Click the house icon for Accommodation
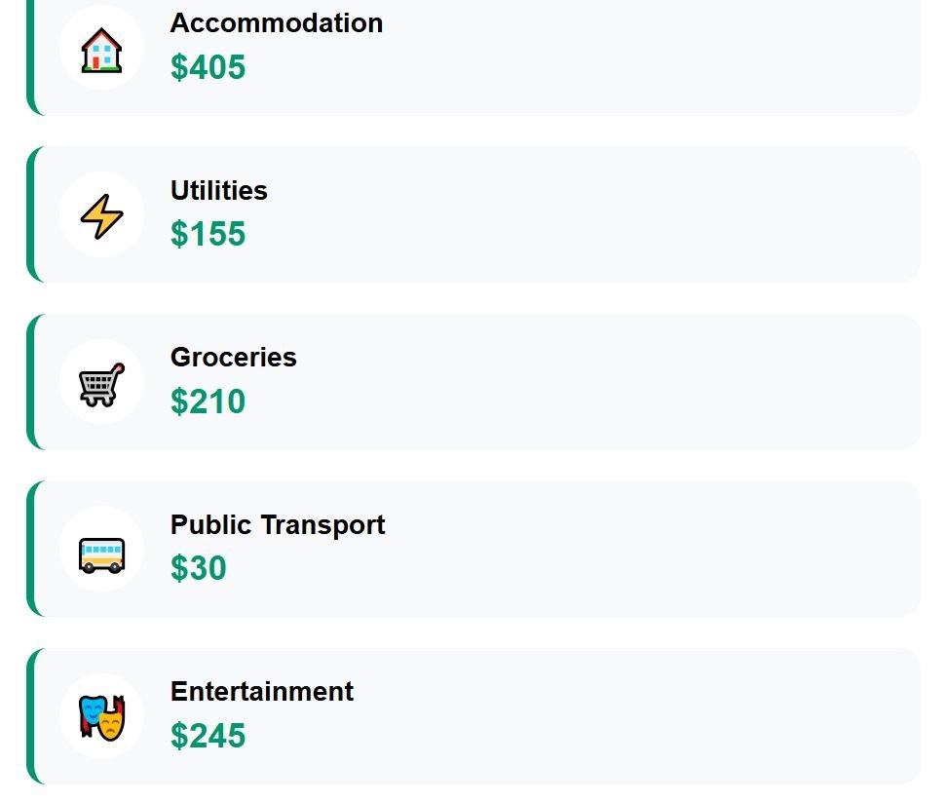This screenshot has width=946, height=803. pyautogui.click(x=101, y=49)
